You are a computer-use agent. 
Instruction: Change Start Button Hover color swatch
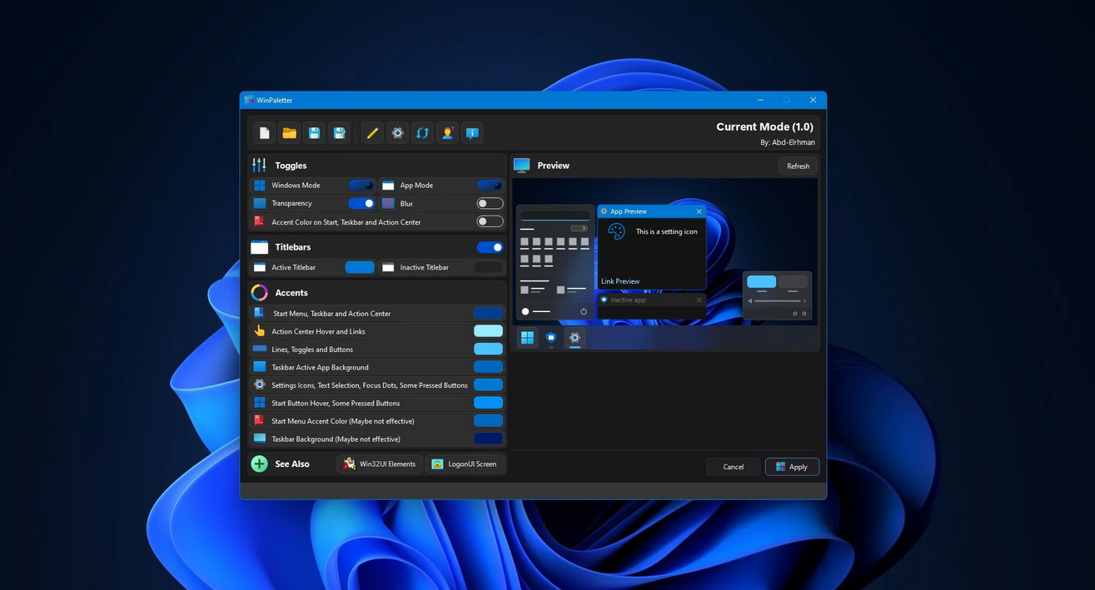click(489, 403)
